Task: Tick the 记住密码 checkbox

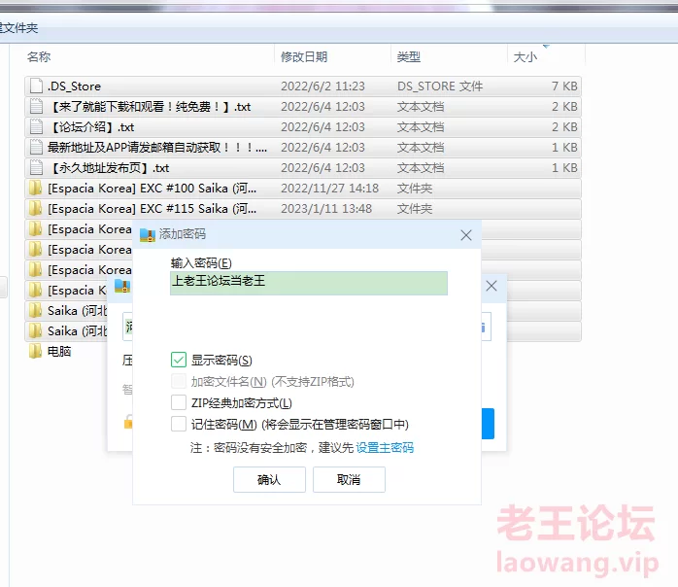Action: [x=179, y=425]
